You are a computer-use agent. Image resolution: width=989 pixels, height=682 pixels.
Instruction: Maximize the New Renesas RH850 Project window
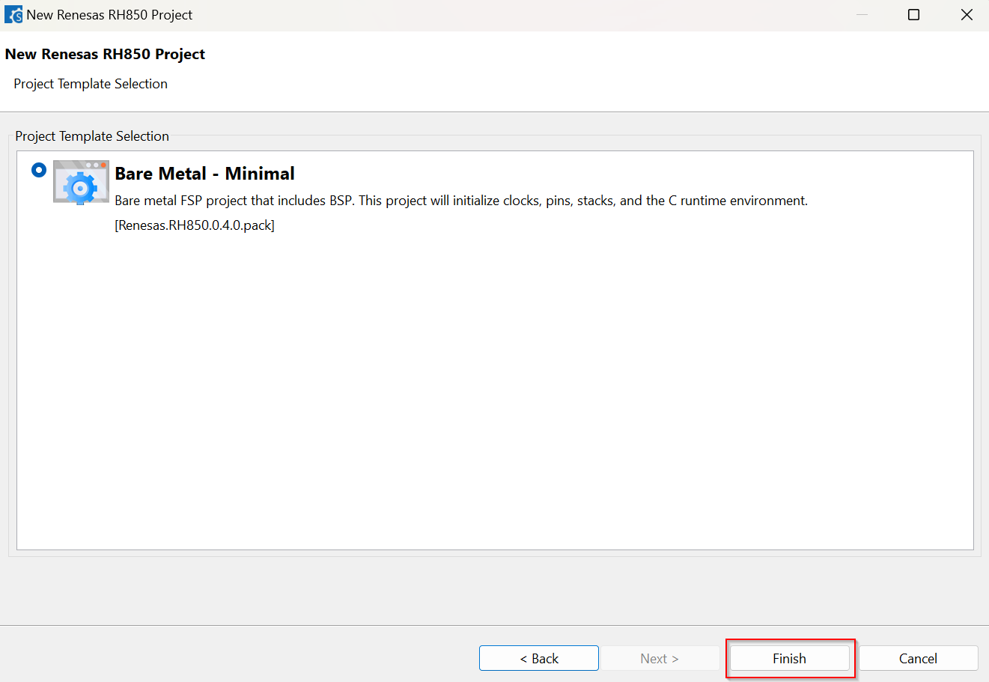[913, 15]
